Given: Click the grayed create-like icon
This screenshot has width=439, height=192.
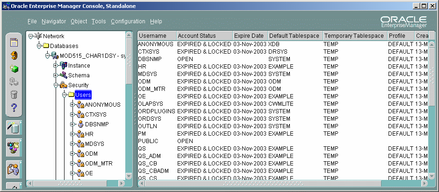Looking at the screenshot, I should [14, 82].
